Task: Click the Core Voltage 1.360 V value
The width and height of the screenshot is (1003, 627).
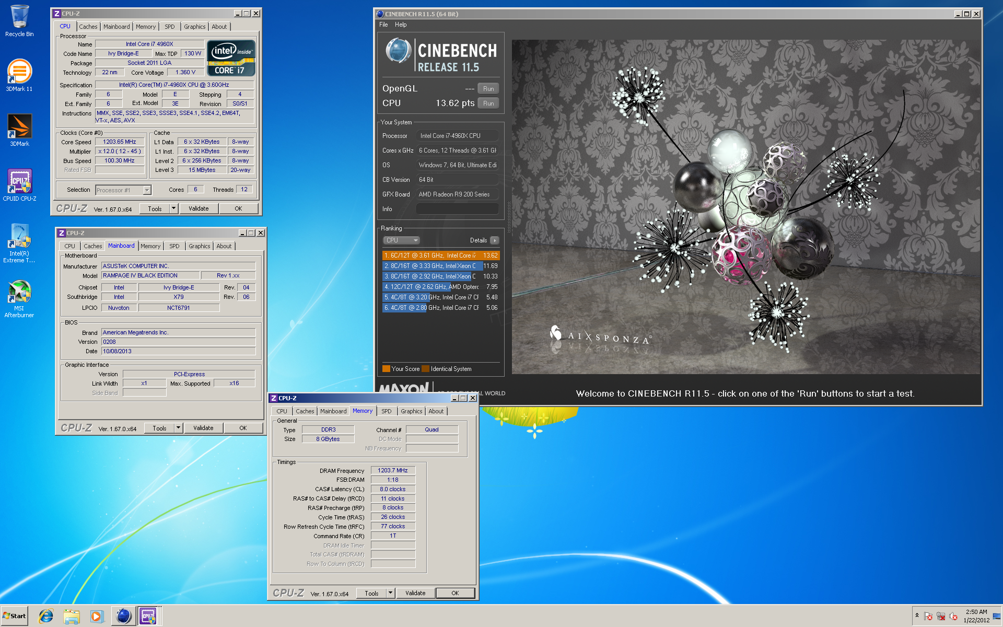Action: click(x=185, y=72)
